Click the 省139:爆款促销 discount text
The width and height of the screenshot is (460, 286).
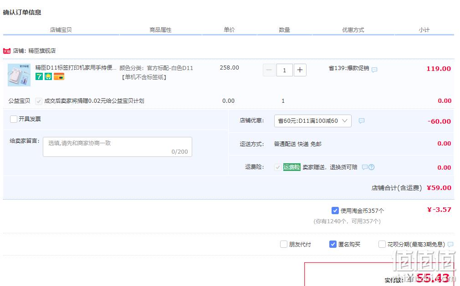(349, 68)
